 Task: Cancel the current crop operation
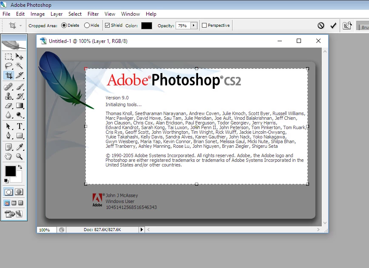pos(321,25)
